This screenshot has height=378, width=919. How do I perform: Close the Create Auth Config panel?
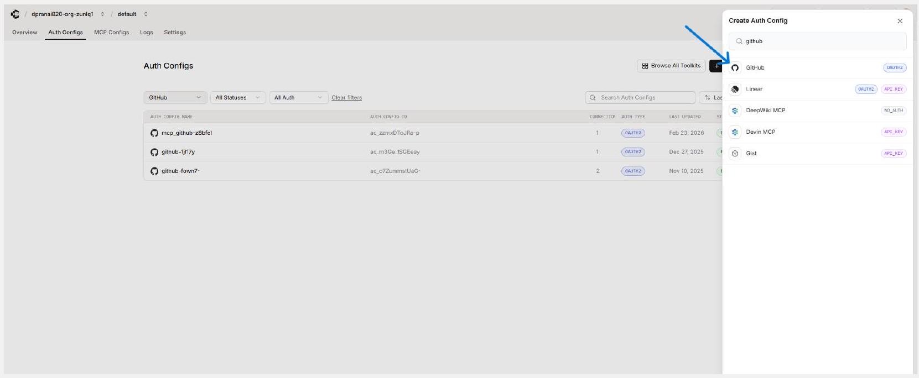click(x=900, y=21)
